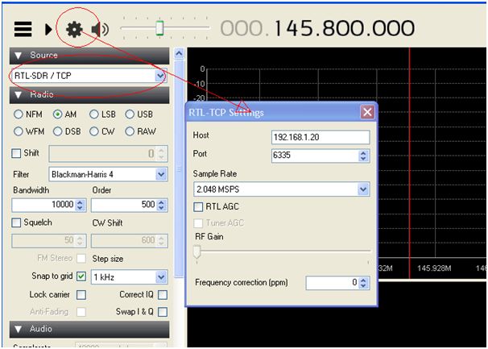Enable the Squelch checkbox
The height and width of the screenshot is (349, 488).
tap(16, 222)
